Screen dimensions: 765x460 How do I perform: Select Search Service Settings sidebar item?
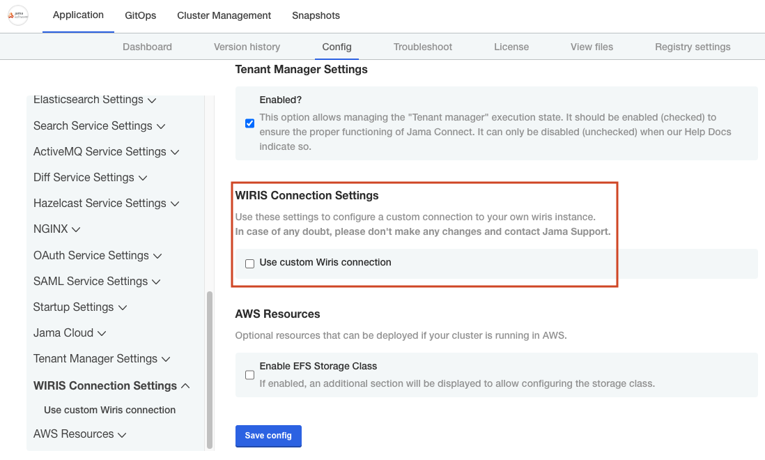(93, 126)
